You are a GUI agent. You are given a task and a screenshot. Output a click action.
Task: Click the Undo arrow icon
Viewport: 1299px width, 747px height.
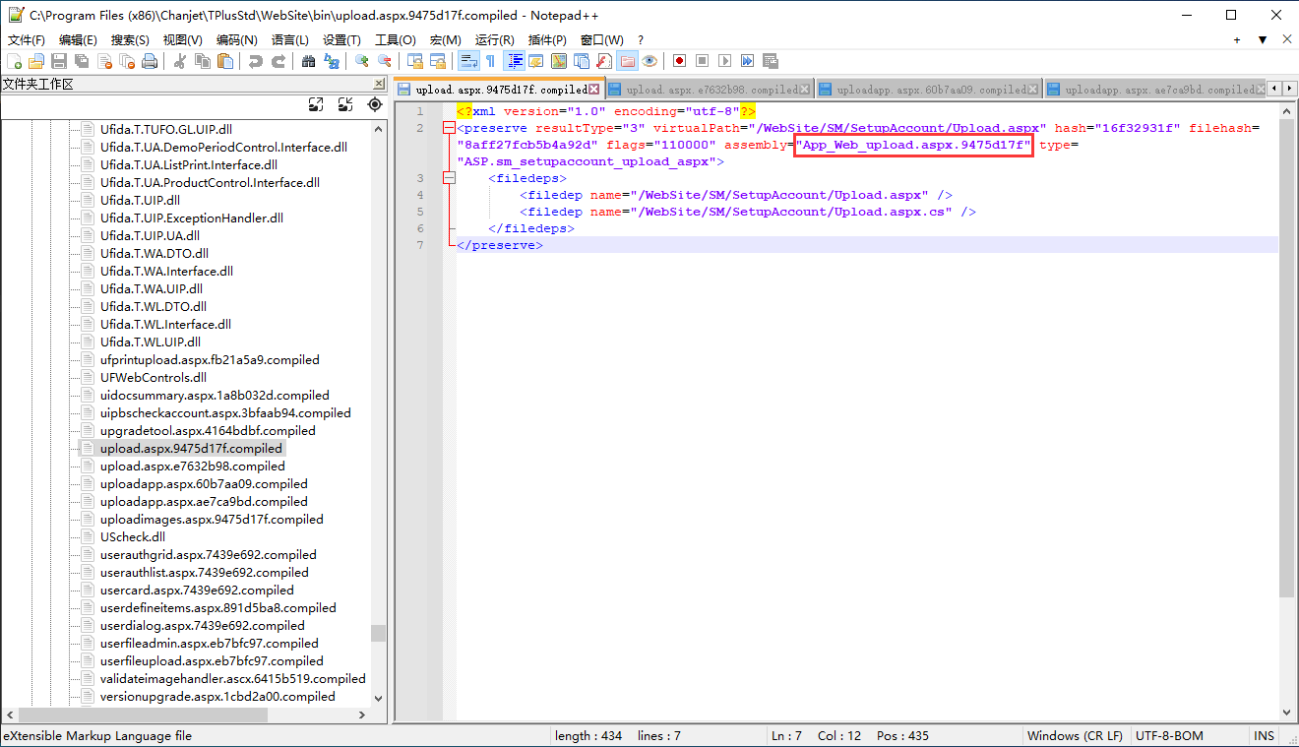(x=255, y=61)
